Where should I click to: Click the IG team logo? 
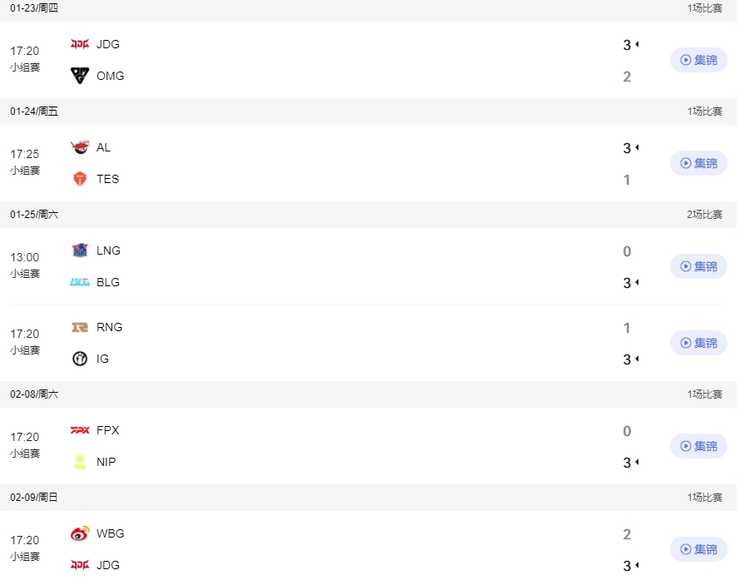point(80,359)
